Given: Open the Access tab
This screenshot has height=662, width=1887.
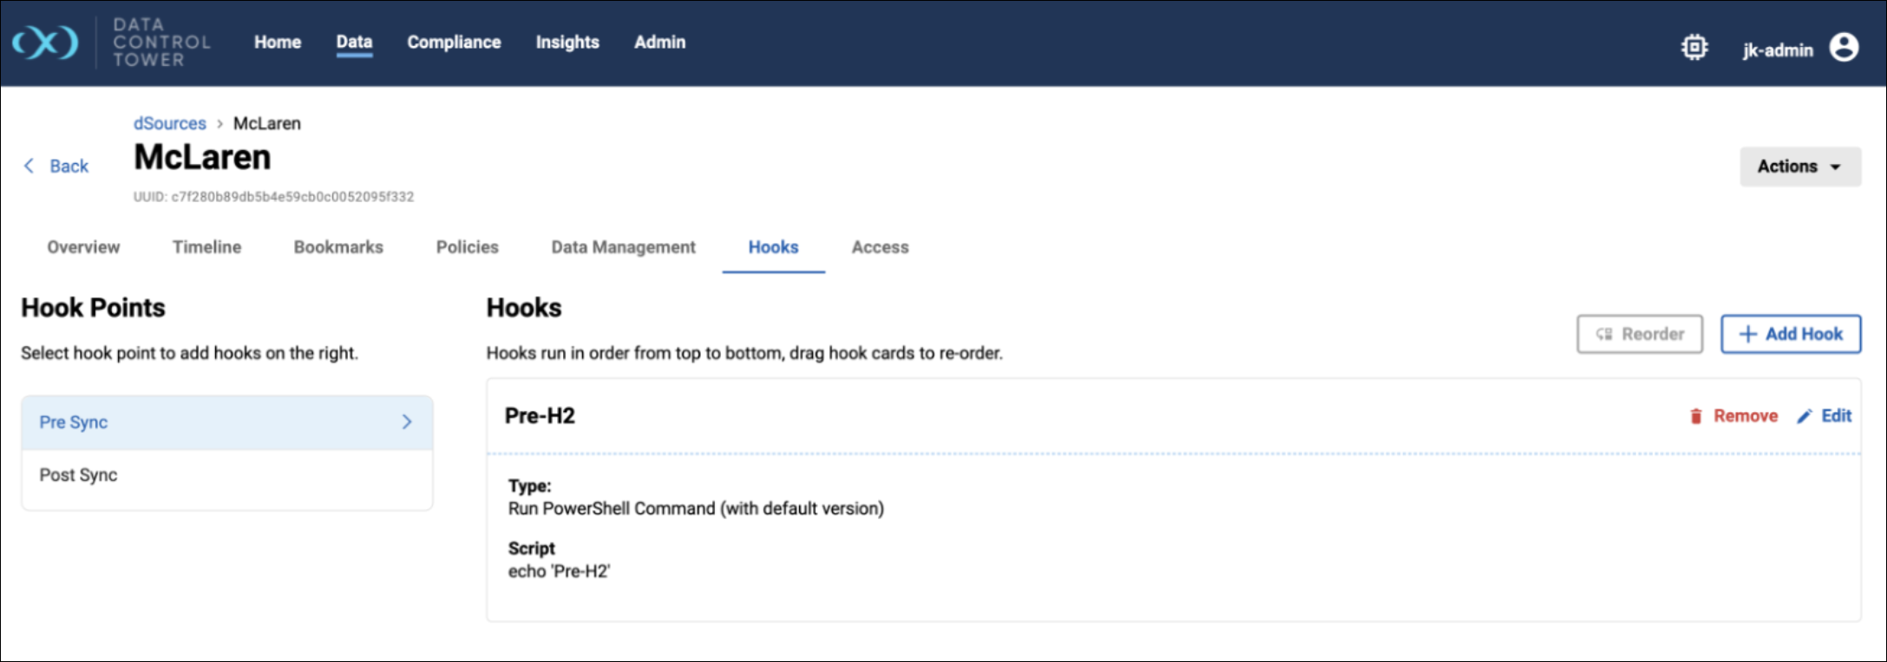Looking at the screenshot, I should 880,247.
